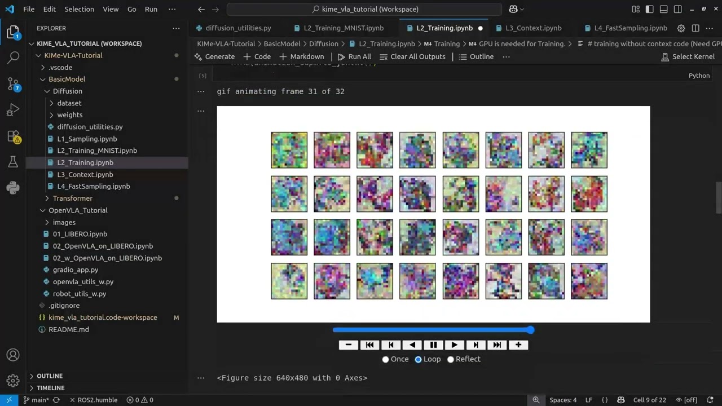This screenshot has width=722, height=406.
Task: Open the Extensions view in activity bar
Action: tap(13, 136)
